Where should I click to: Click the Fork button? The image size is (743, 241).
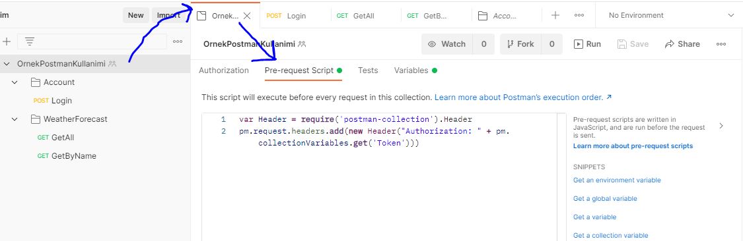520,44
